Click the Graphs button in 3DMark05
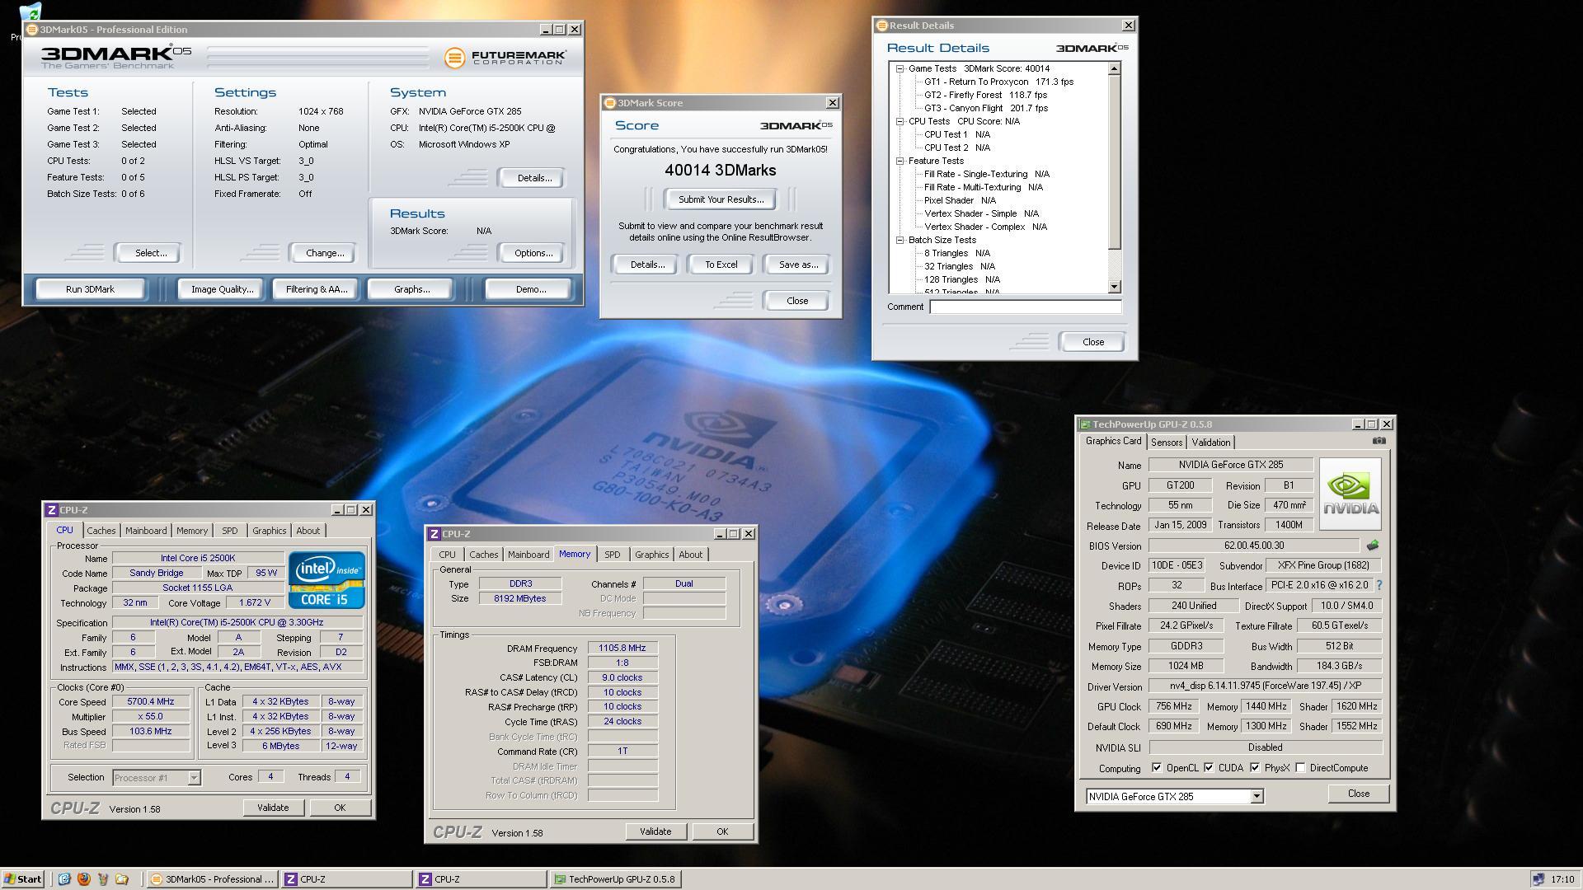This screenshot has height=890, width=1583. [411, 289]
